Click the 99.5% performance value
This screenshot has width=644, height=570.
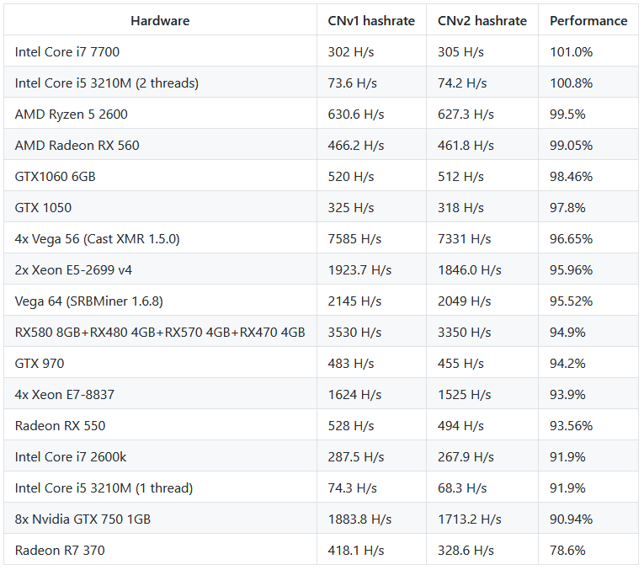(x=567, y=115)
